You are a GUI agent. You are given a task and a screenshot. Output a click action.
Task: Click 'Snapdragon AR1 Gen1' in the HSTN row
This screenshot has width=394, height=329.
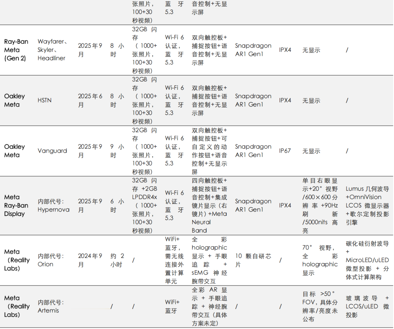[253, 100]
